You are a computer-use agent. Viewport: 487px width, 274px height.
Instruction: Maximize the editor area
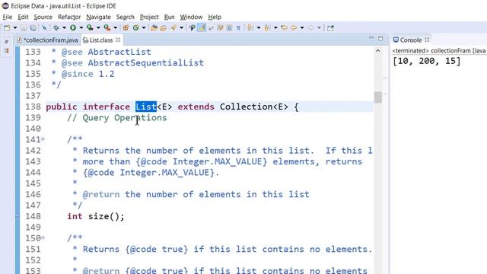[380, 39]
